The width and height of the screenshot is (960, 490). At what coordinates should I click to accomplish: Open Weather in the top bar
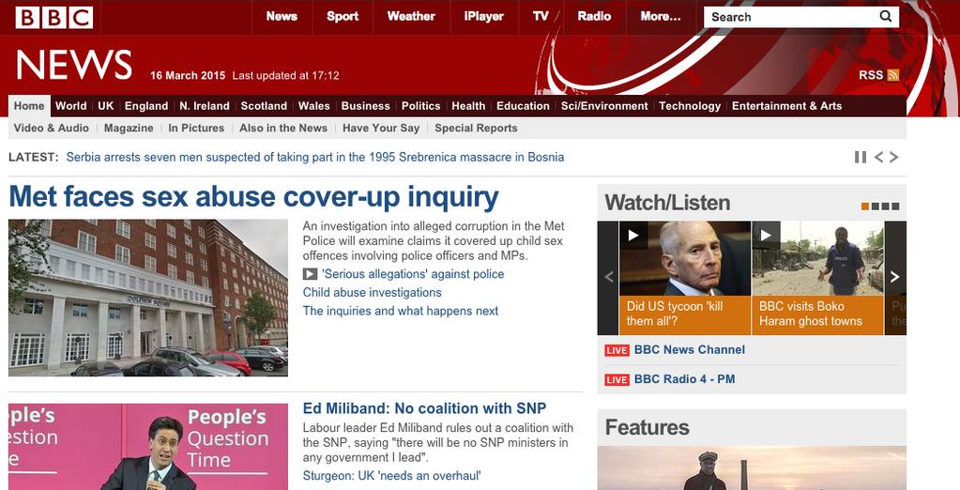point(411,17)
